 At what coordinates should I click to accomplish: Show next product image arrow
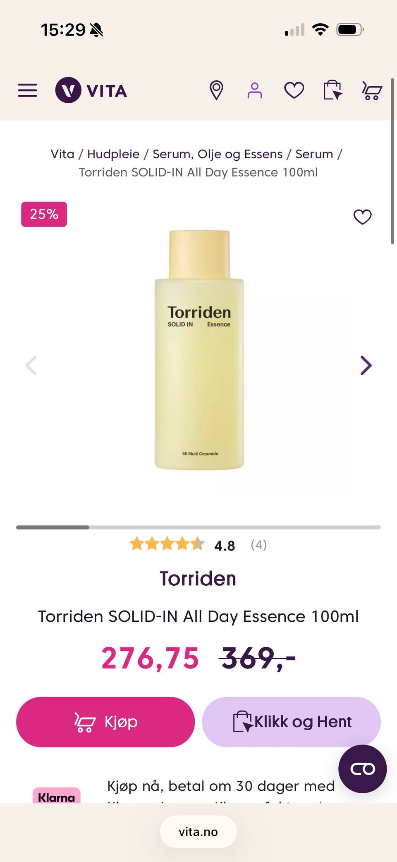[366, 365]
